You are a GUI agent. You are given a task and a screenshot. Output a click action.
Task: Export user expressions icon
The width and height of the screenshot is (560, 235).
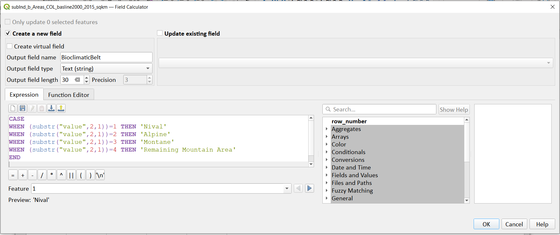point(61,109)
